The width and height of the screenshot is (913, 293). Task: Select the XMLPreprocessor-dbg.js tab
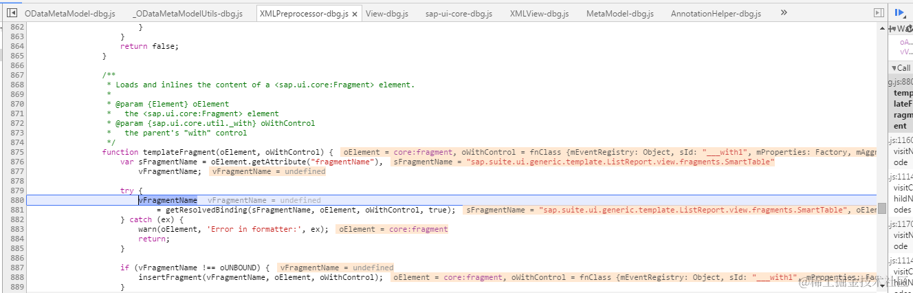[x=304, y=14]
